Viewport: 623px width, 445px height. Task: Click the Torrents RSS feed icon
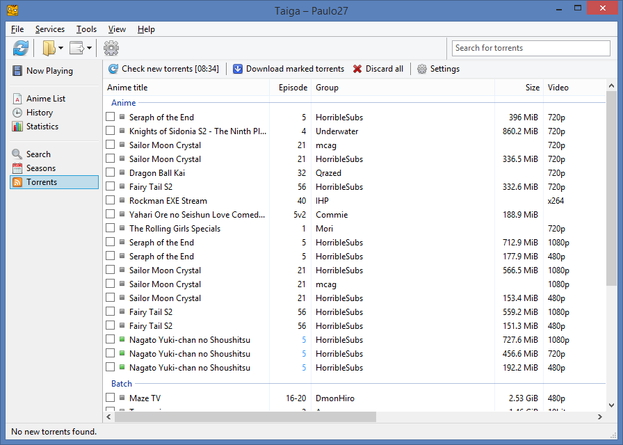click(x=17, y=182)
